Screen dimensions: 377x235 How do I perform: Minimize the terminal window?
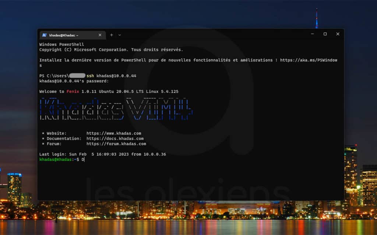312,34
